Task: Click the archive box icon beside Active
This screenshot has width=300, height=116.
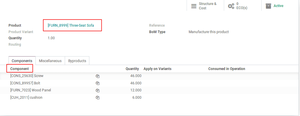Action: click(x=268, y=6)
